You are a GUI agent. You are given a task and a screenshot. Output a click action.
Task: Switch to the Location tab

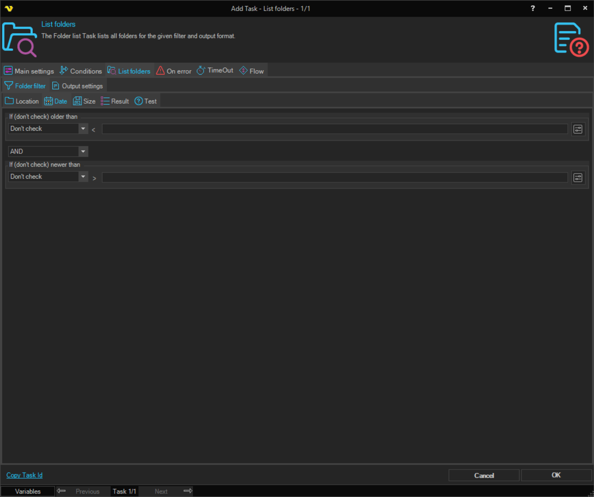tap(22, 101)
